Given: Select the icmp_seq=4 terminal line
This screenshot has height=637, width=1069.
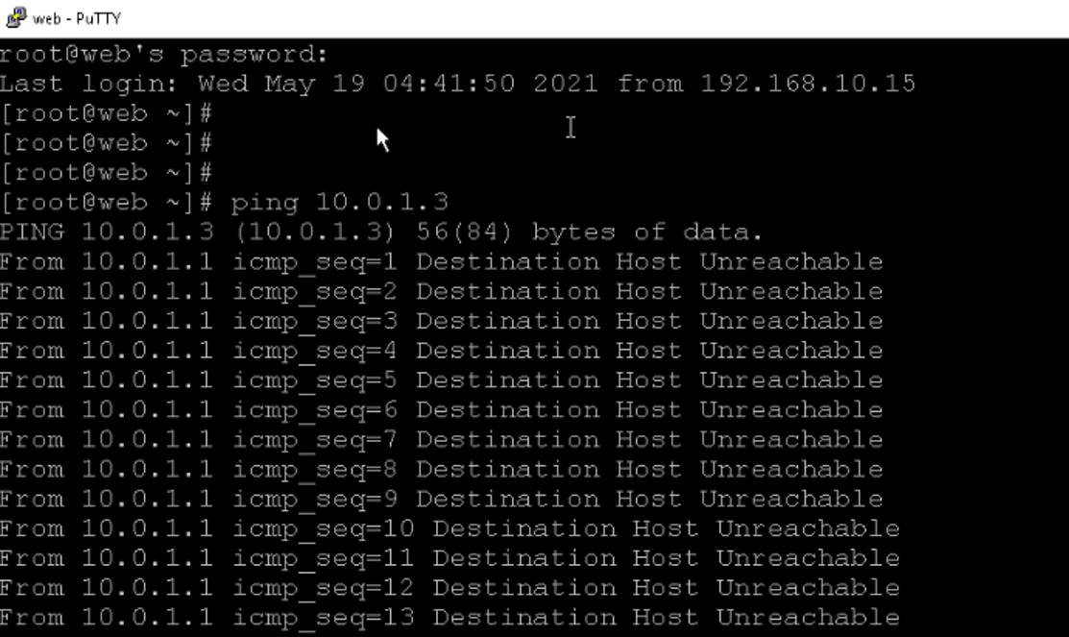Looking at the screenshot, I should tap(442, 351).
